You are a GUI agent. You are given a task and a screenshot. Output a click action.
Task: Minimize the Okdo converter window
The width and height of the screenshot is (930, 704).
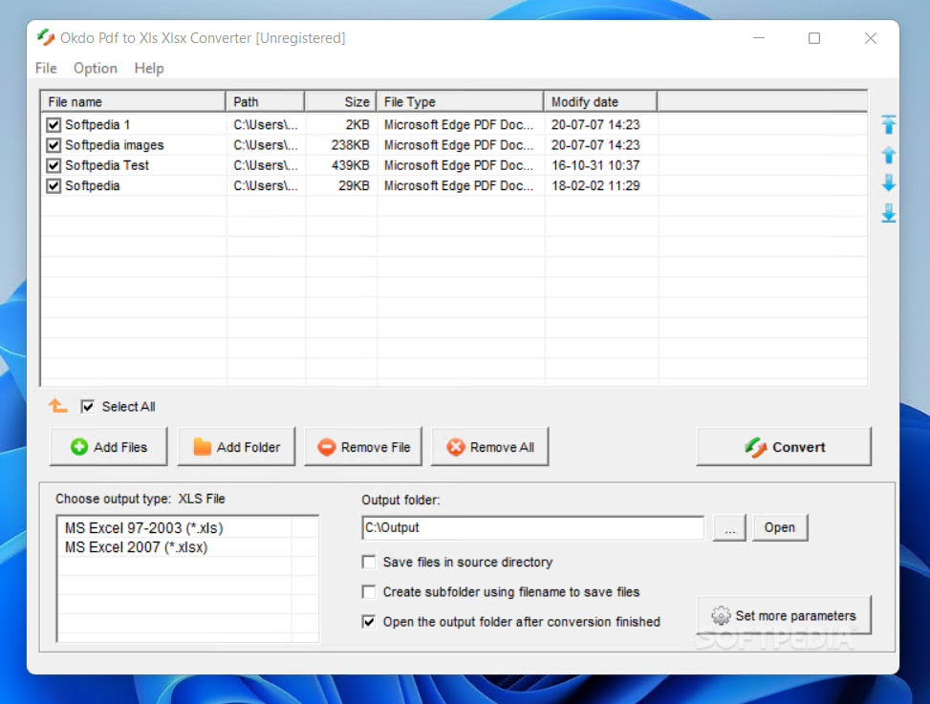coord(759,38)
